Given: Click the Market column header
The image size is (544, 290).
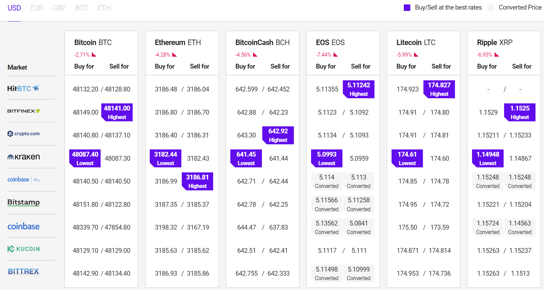Looking at the screenshot, I should [17, 67].
